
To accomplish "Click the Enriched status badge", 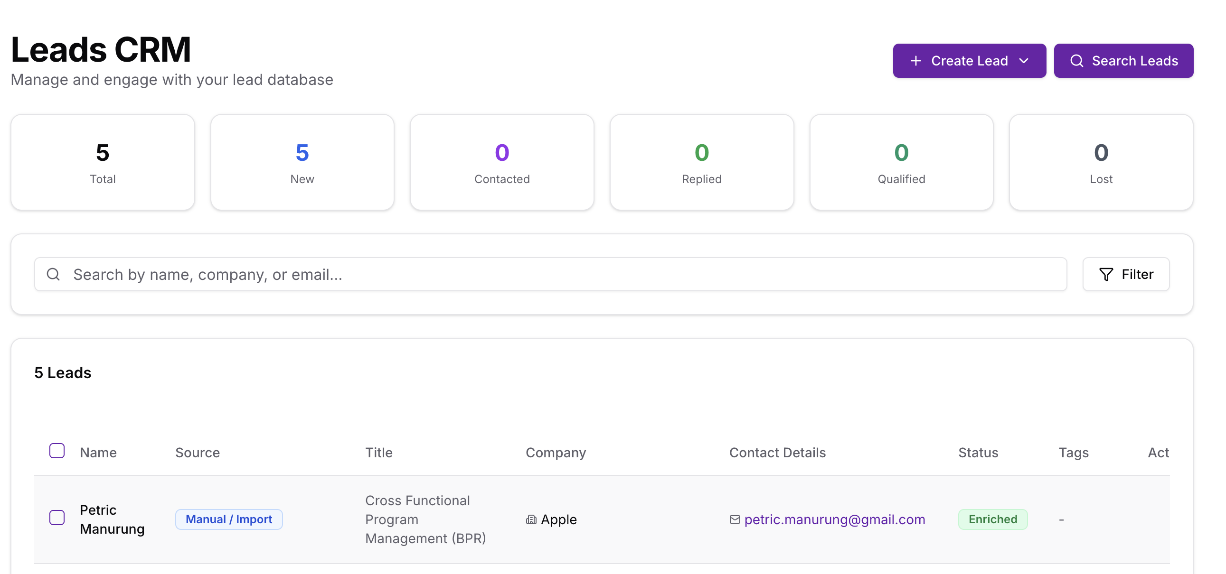I will pos(993,519).
